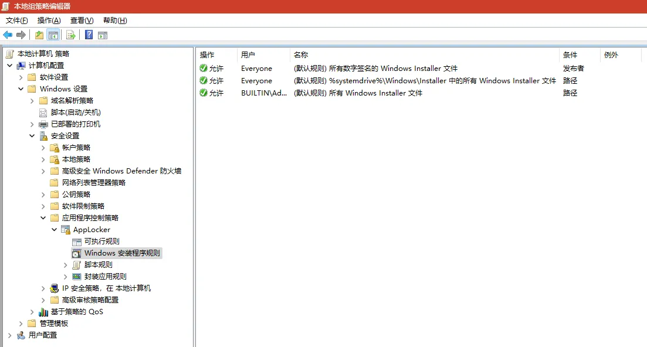The image size is (647, 347).
Task: Select the 网络列表管理器策略 node
Action: click(x=94, y=182)
